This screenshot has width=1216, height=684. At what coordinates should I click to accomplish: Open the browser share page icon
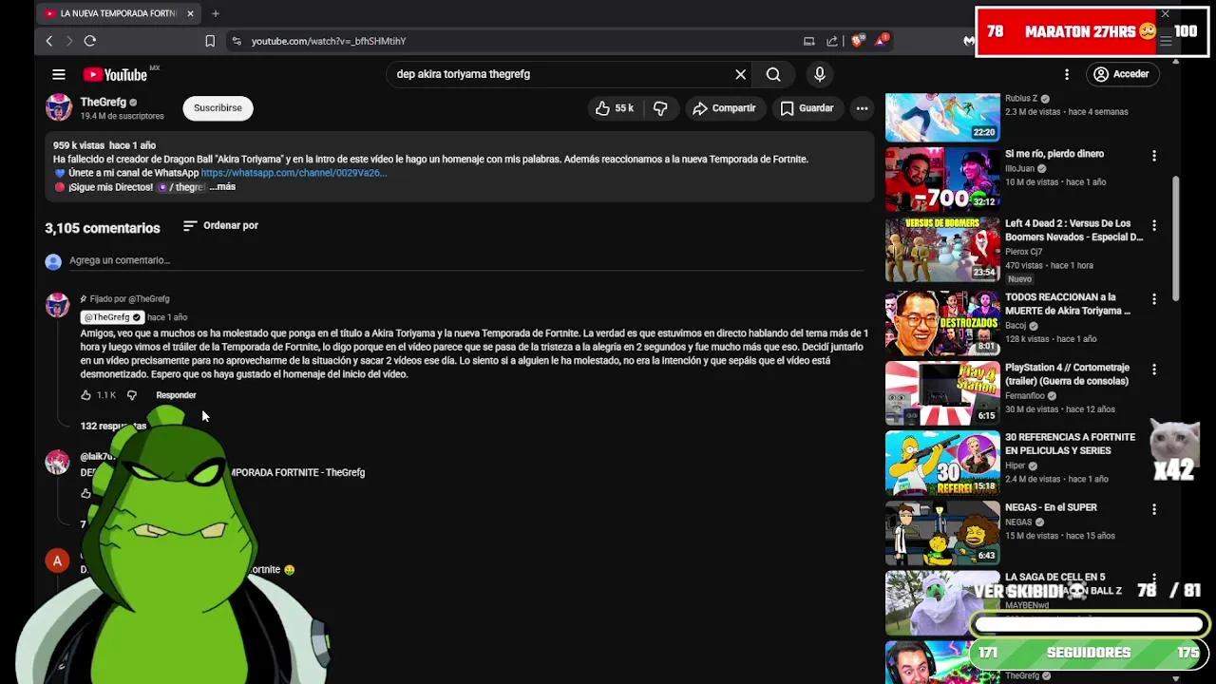click(832, 41)
